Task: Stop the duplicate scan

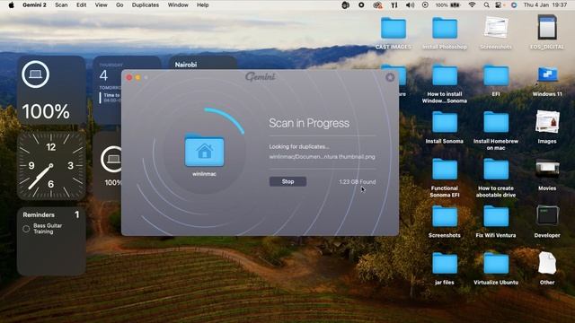Action: click(x=287, y=181)
